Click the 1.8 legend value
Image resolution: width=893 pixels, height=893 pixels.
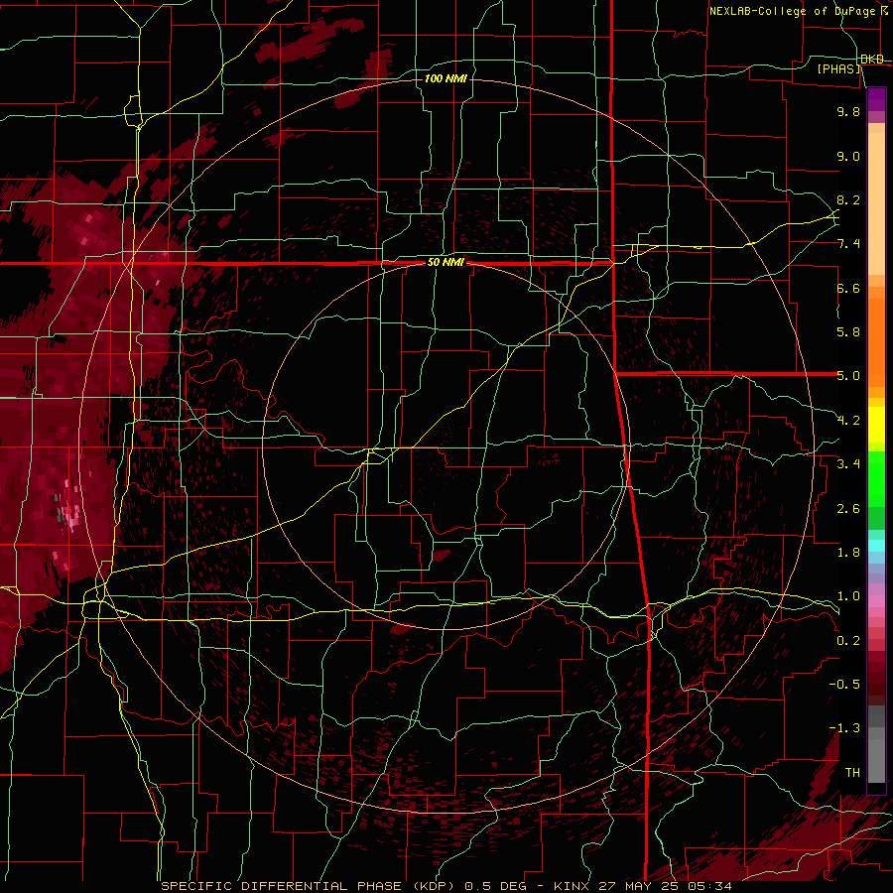(x=848, y=553)
